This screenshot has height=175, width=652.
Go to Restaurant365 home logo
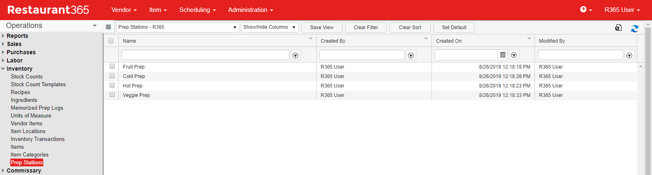(48, 10)
